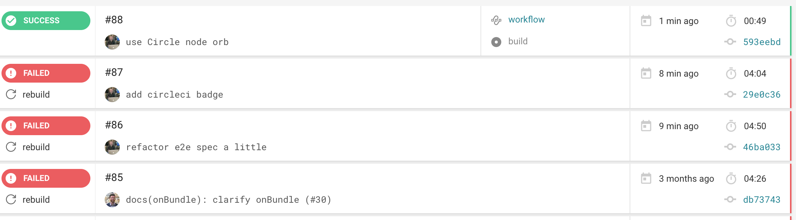Rebuild build #86 via the rebuild label

(x=36, y=147)
